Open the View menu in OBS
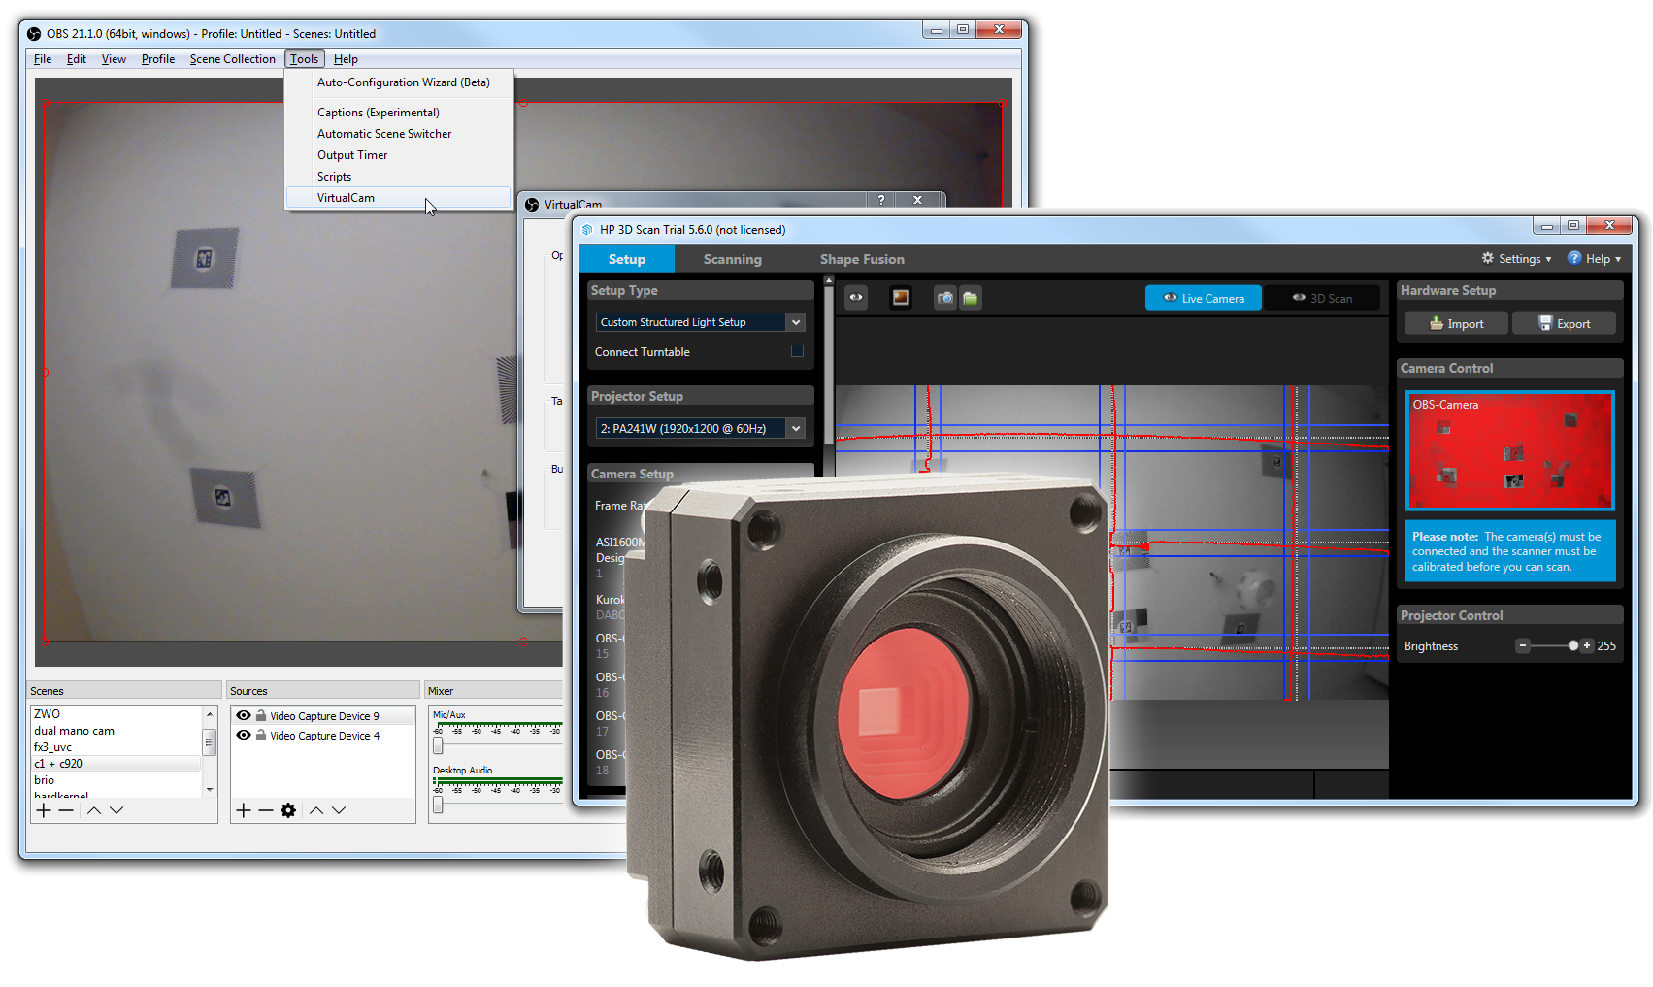The height and width of the screenshot is (987, 1653). coord(114,59)
